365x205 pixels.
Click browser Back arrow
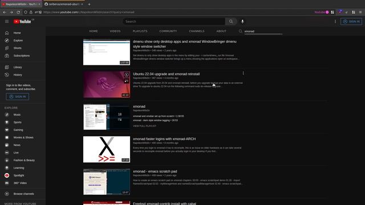click(x=5, y=12)
